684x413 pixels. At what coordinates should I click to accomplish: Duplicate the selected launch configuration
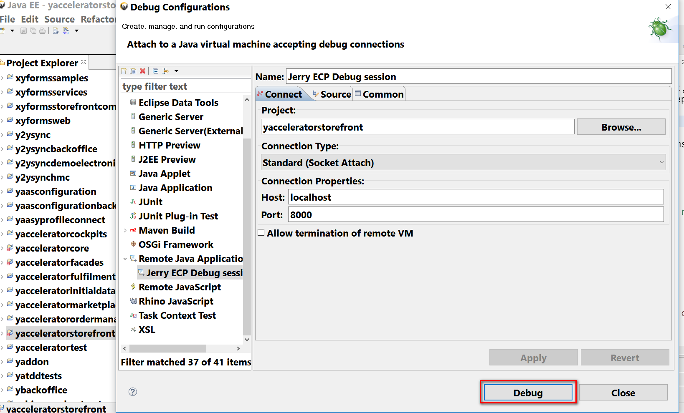click(x=133, y=71)
